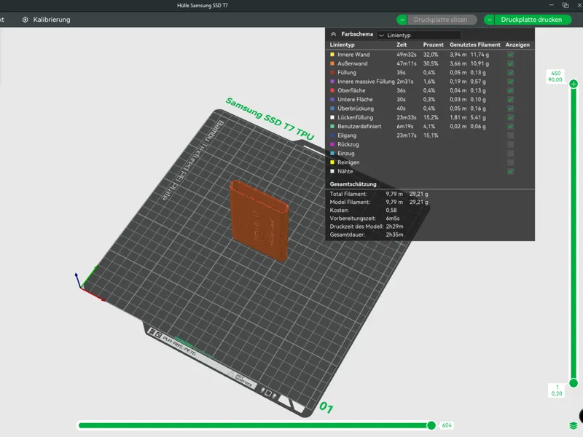Viewport: 583px width, 437px height.
Task: Click the Genutztes Filament column header
Action: point(475,44)
